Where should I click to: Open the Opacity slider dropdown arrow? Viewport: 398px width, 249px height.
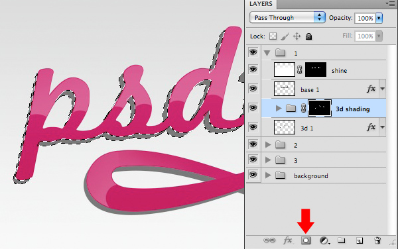pos(379,18)
